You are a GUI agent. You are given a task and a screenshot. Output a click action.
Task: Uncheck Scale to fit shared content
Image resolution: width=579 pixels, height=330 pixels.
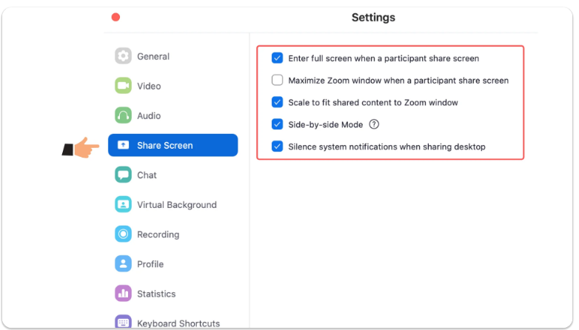tap(277, 102)
